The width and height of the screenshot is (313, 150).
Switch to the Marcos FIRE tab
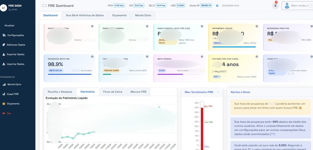[x=138, y=92]
